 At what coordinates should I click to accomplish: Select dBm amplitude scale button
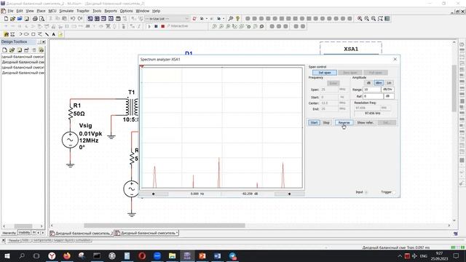pos(379,83)
